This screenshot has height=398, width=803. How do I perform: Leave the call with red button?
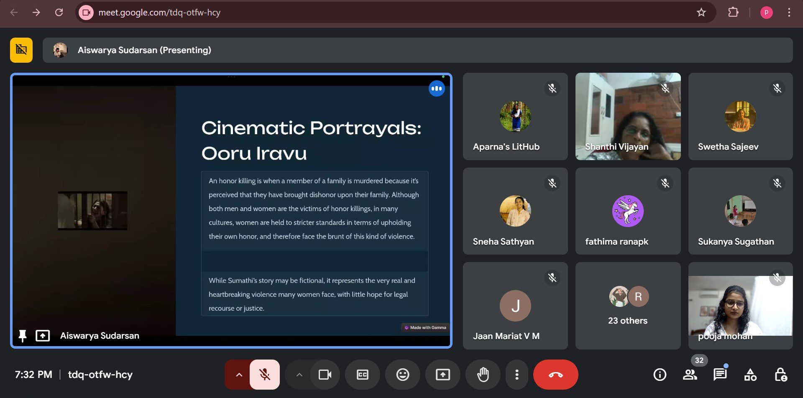tap(555, 375)
